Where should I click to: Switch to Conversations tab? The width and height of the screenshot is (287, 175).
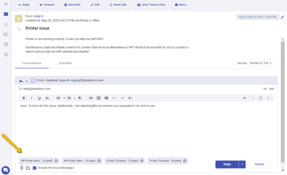pos(32,63)
